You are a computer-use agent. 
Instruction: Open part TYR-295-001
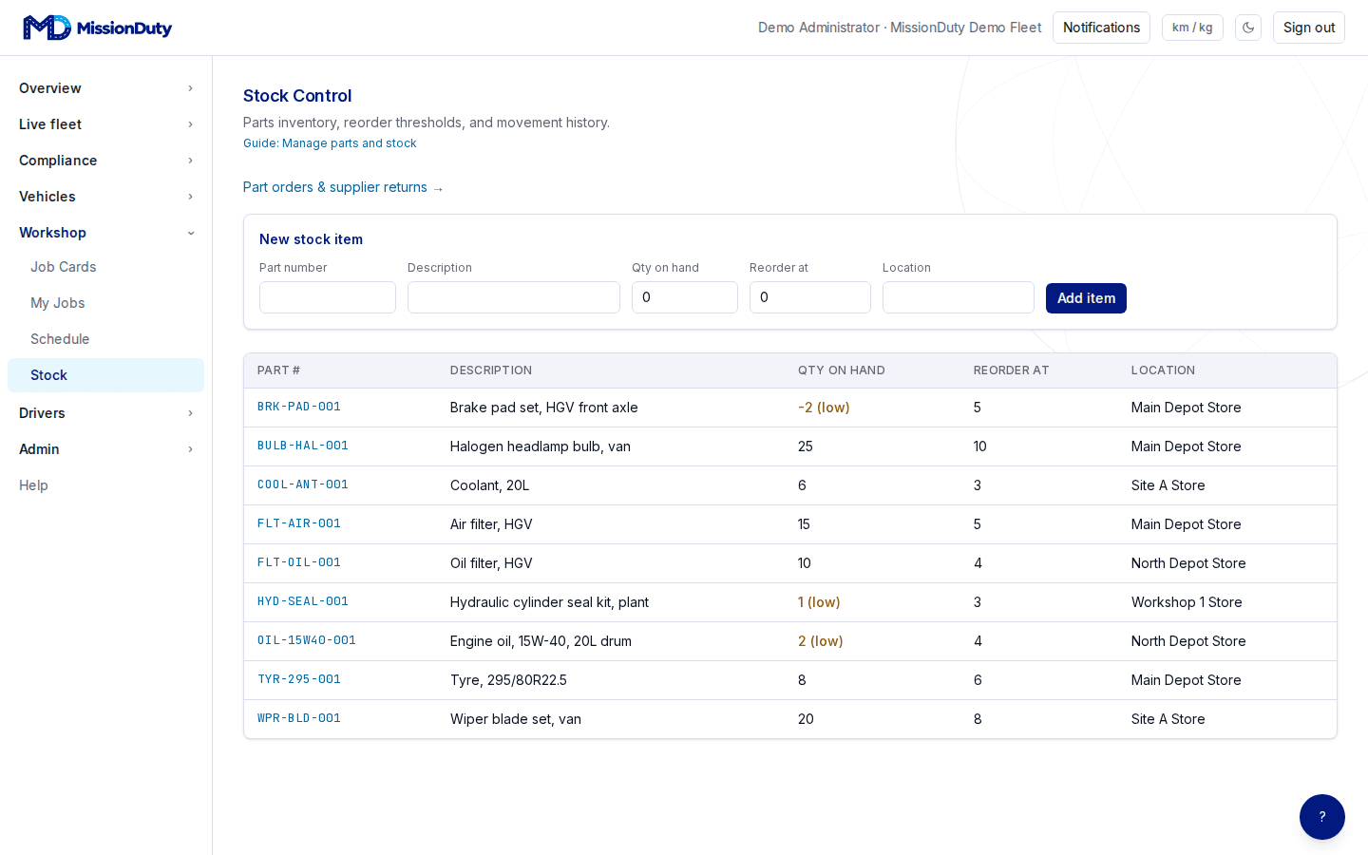coord(299,679)
